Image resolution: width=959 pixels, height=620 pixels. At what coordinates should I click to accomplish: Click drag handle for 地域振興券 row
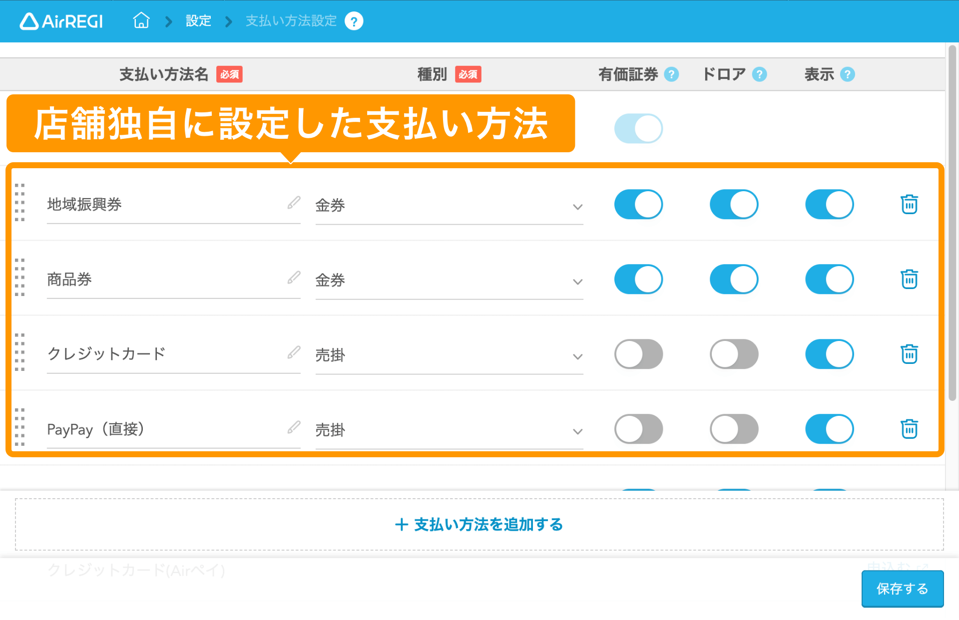point(20,203)
